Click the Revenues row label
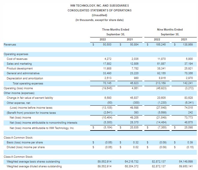198x170 pixels. (x=10, y=45)
